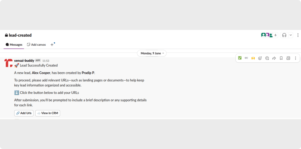Forward the sensai-buddy message
The height and width of the screenshot is (149, 301).
(274, 58)
